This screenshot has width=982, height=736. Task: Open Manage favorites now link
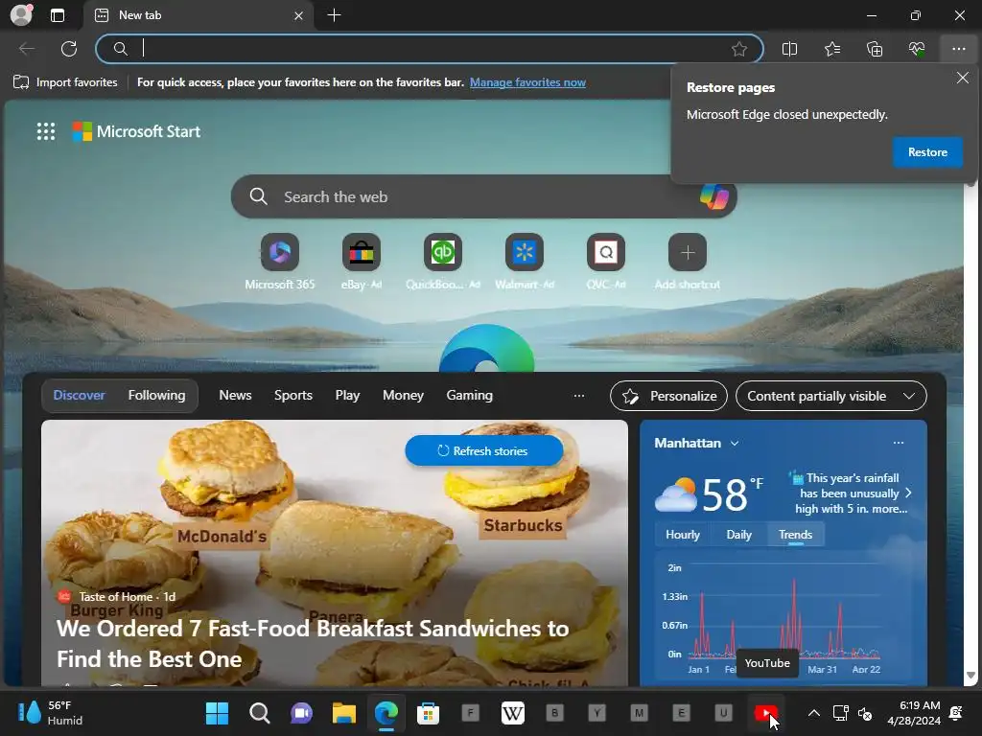pyautogui.click(x=527, y=82)
